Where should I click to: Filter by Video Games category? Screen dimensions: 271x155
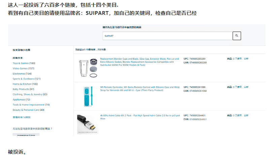tap(23, 68)
